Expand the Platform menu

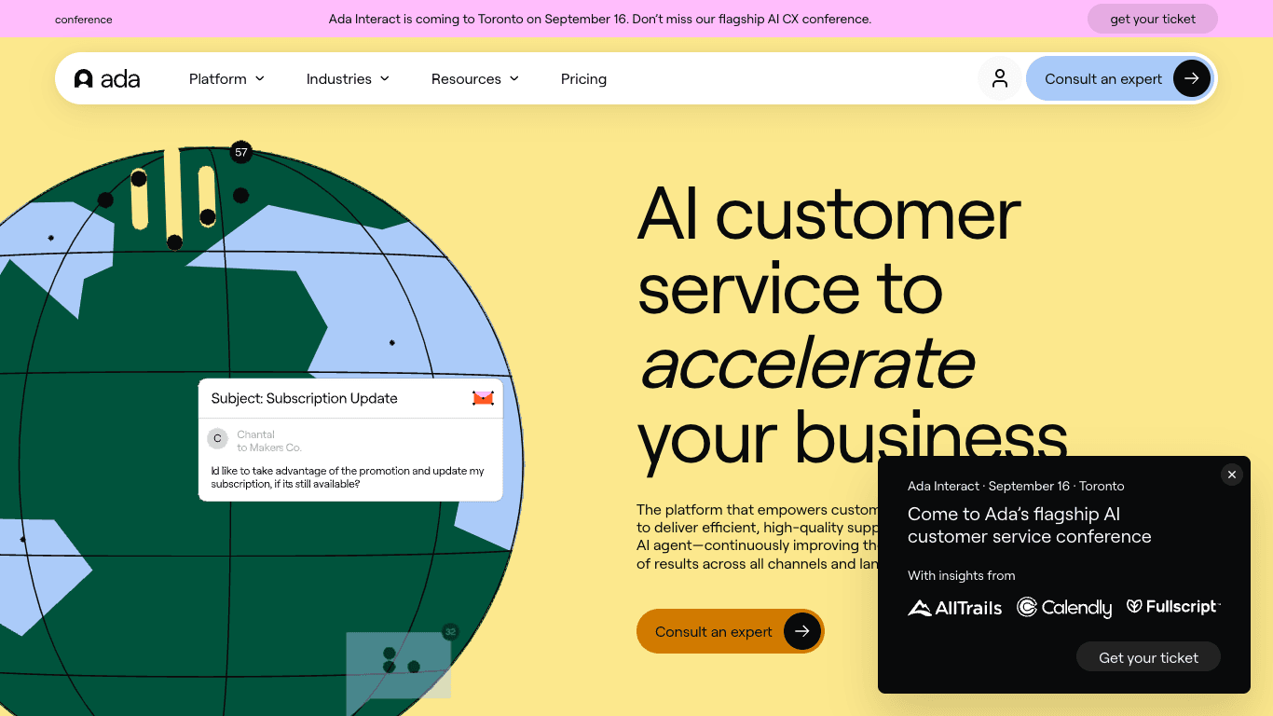click(226, 79)
